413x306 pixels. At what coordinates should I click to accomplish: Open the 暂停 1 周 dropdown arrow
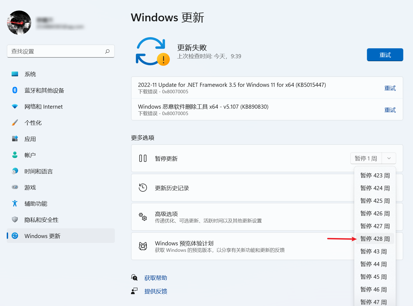coord(389,158)
